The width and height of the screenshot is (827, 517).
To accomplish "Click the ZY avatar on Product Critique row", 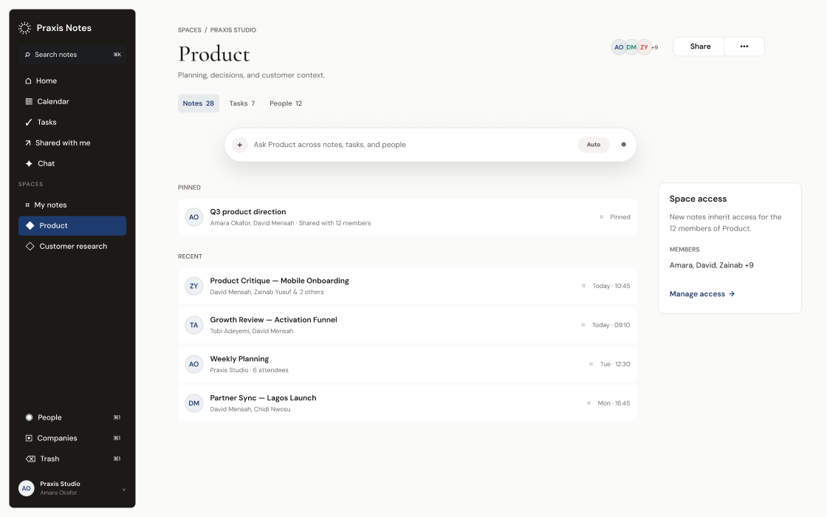I will click(194, 286).
